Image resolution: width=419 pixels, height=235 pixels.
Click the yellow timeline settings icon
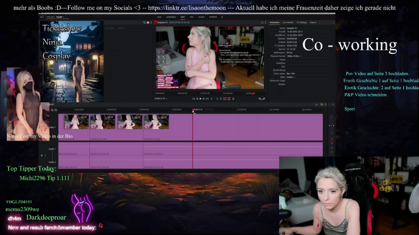click(x=321, y=105)
